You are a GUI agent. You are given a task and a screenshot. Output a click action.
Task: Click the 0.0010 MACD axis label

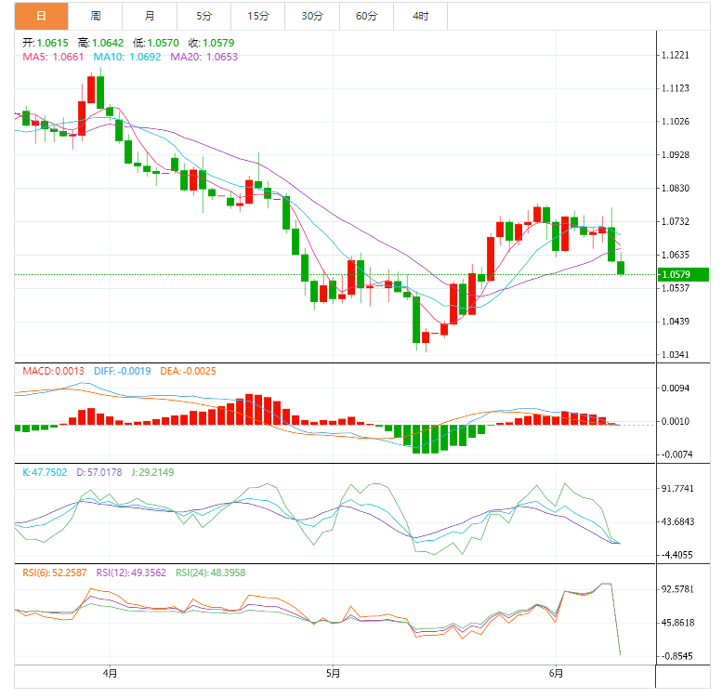676,421
